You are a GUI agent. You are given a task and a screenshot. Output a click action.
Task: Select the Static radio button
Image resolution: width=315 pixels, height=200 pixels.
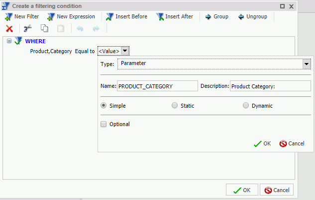click(x=174, y=106)
